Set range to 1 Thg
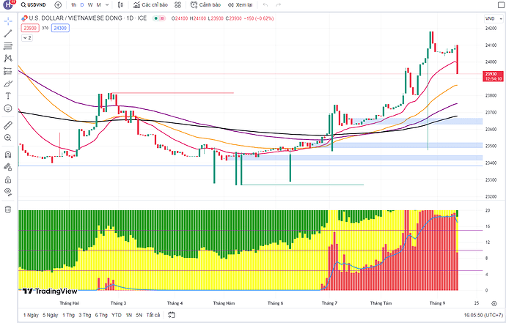Image resolution: width=506 pixels, height=323 pixels. [68, 315]
